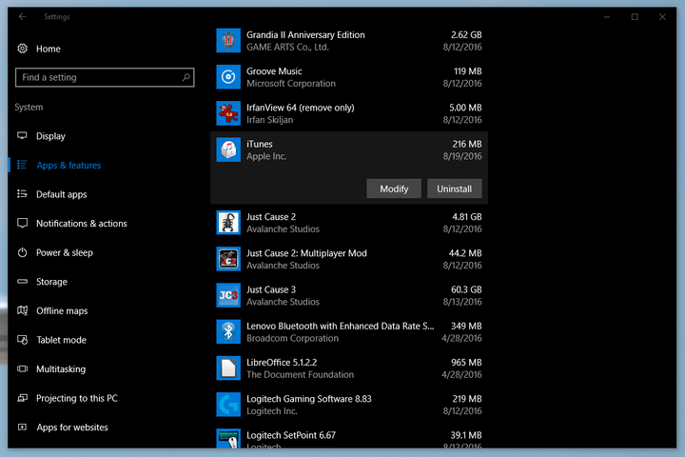The image size is (685, 457).
Task: Click the iTunes app icon
Action: tap(228, 149)
